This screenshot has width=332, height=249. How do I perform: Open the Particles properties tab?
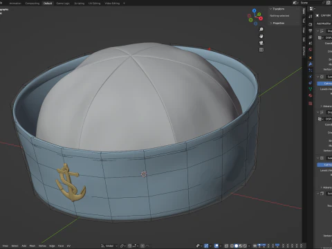[311, 71]
